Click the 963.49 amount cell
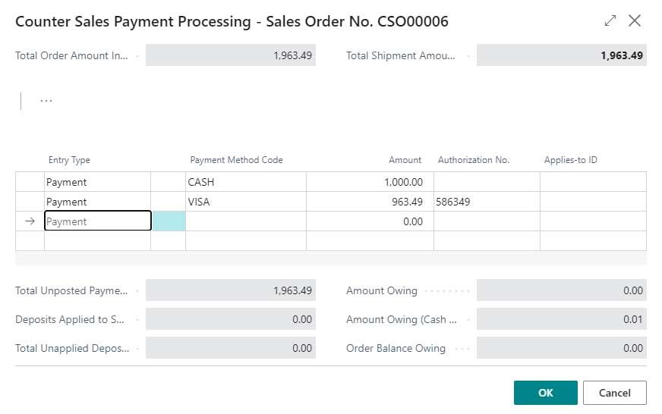The width and height of the screenshot is (662, 414). (370, 202)
